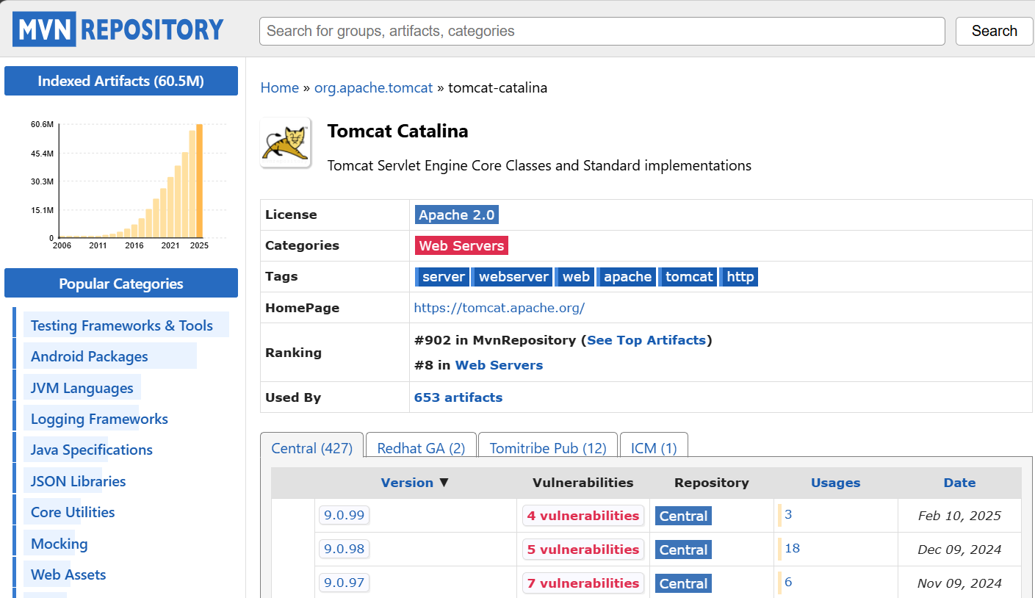Select the webserver tag
1035x598 pixels.
pos(512,276)
